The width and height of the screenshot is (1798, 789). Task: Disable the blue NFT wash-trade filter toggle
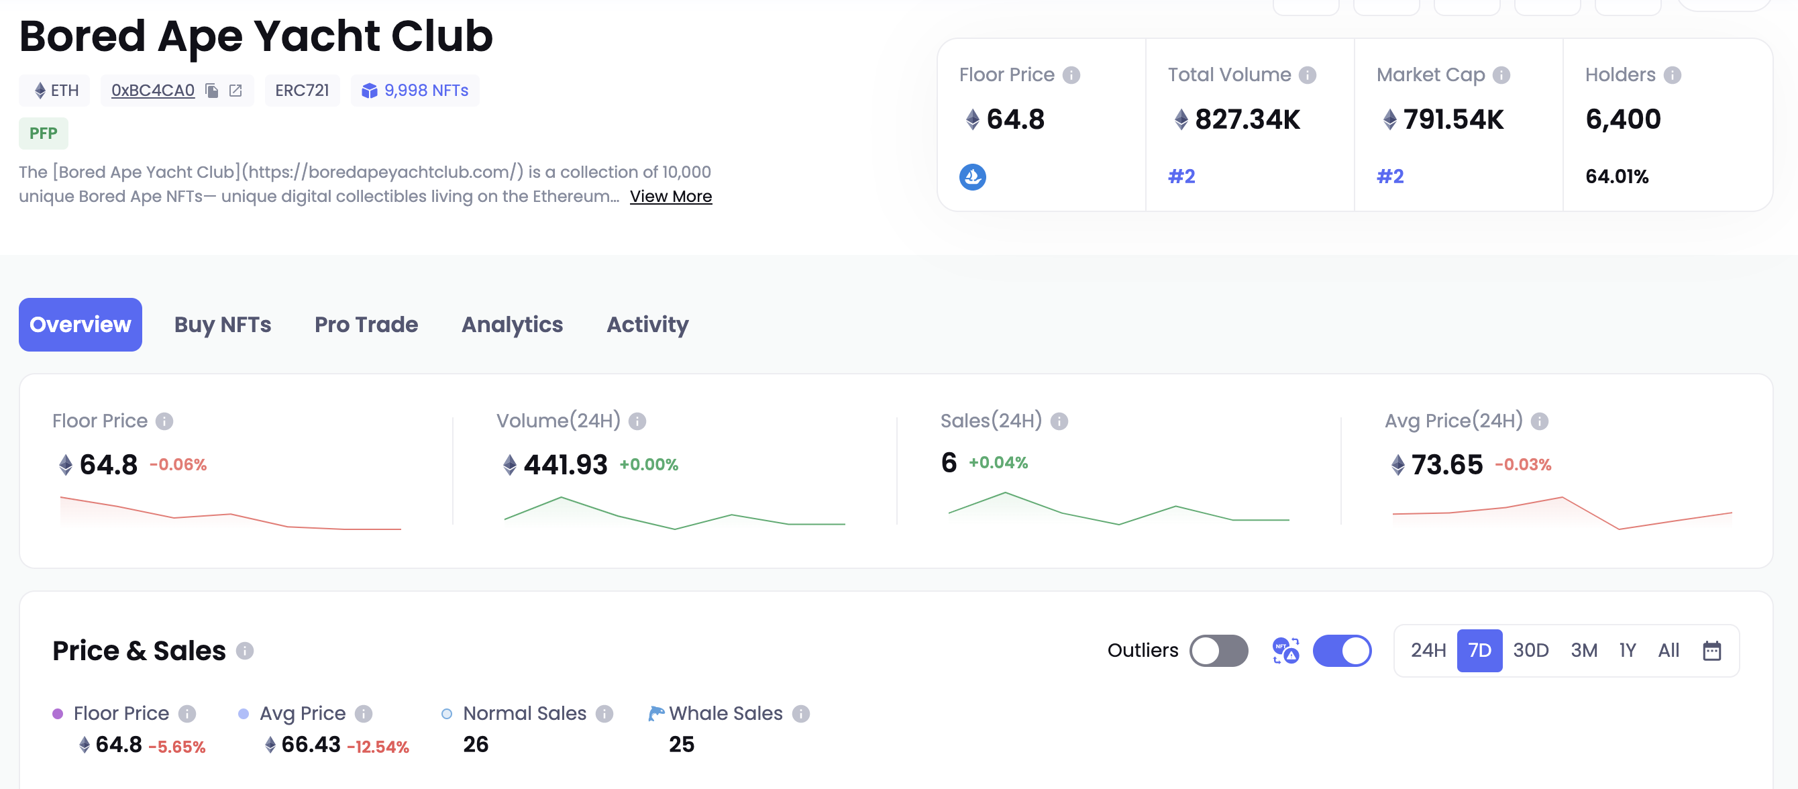[1342, 650]
